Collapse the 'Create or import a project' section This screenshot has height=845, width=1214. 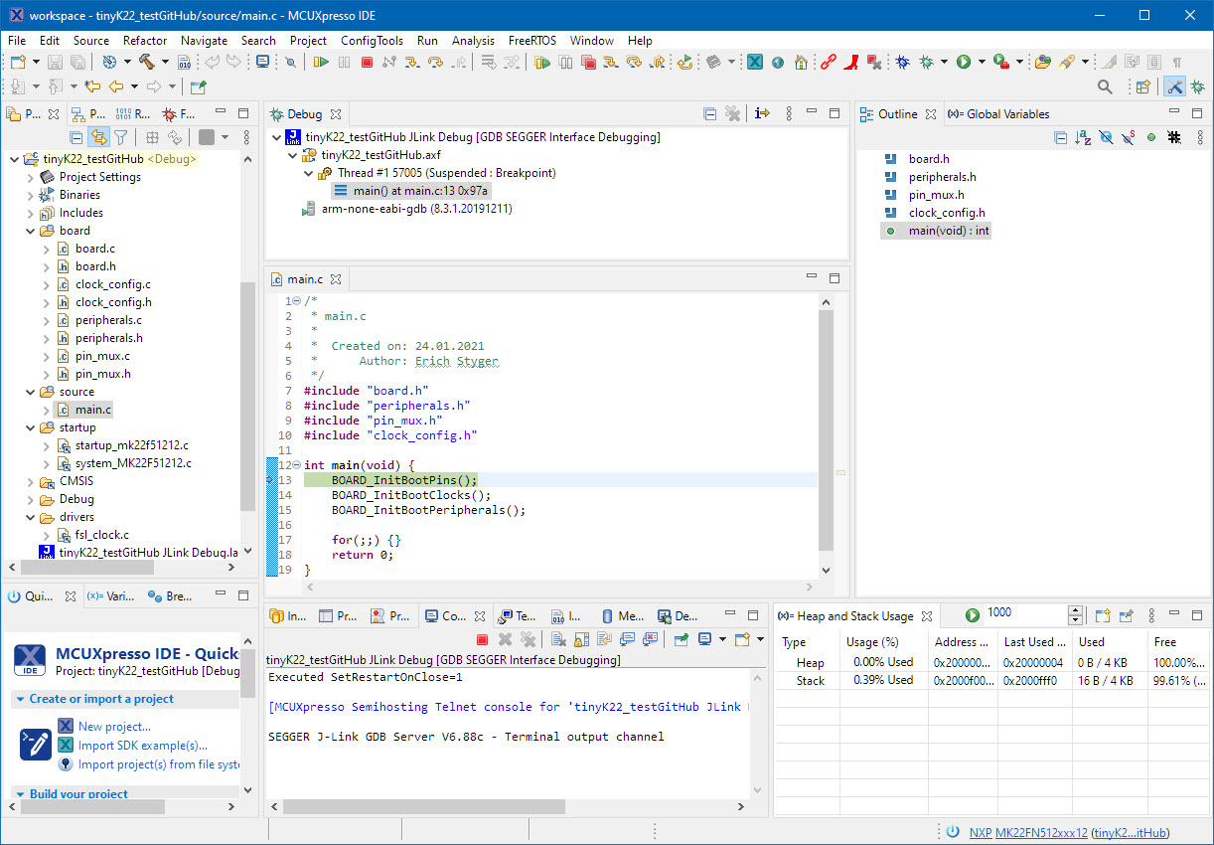21,699
